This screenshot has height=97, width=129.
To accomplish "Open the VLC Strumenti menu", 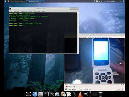I will click(x=98, y=37).
